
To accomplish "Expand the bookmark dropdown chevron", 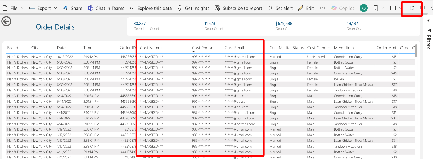I will click(383, 8).
